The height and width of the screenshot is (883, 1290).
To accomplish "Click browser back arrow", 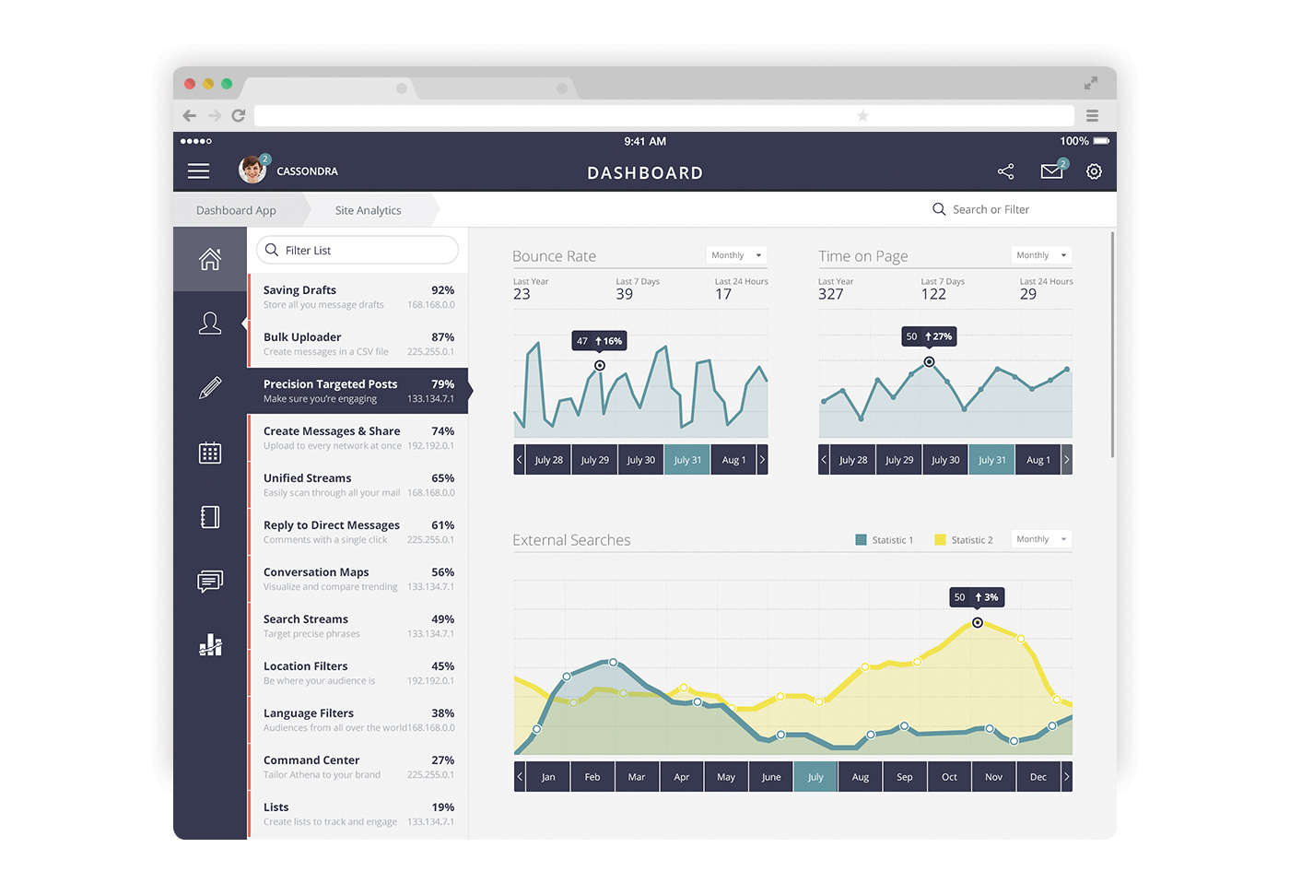I will (190, 115).
